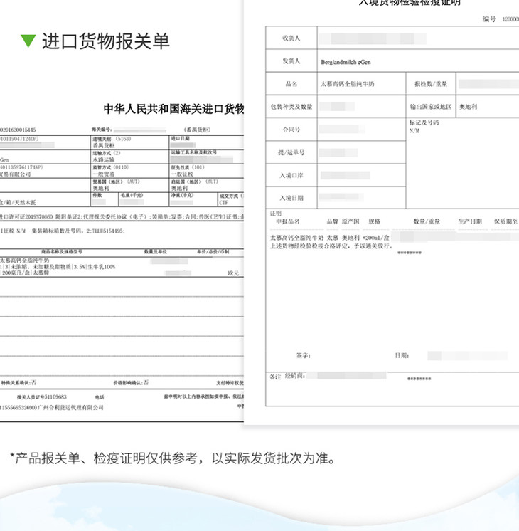This screenshot has height=531, width=519.
Task: Click the 商品名称及规格型号 column header
Action: [x=62, y=251]
